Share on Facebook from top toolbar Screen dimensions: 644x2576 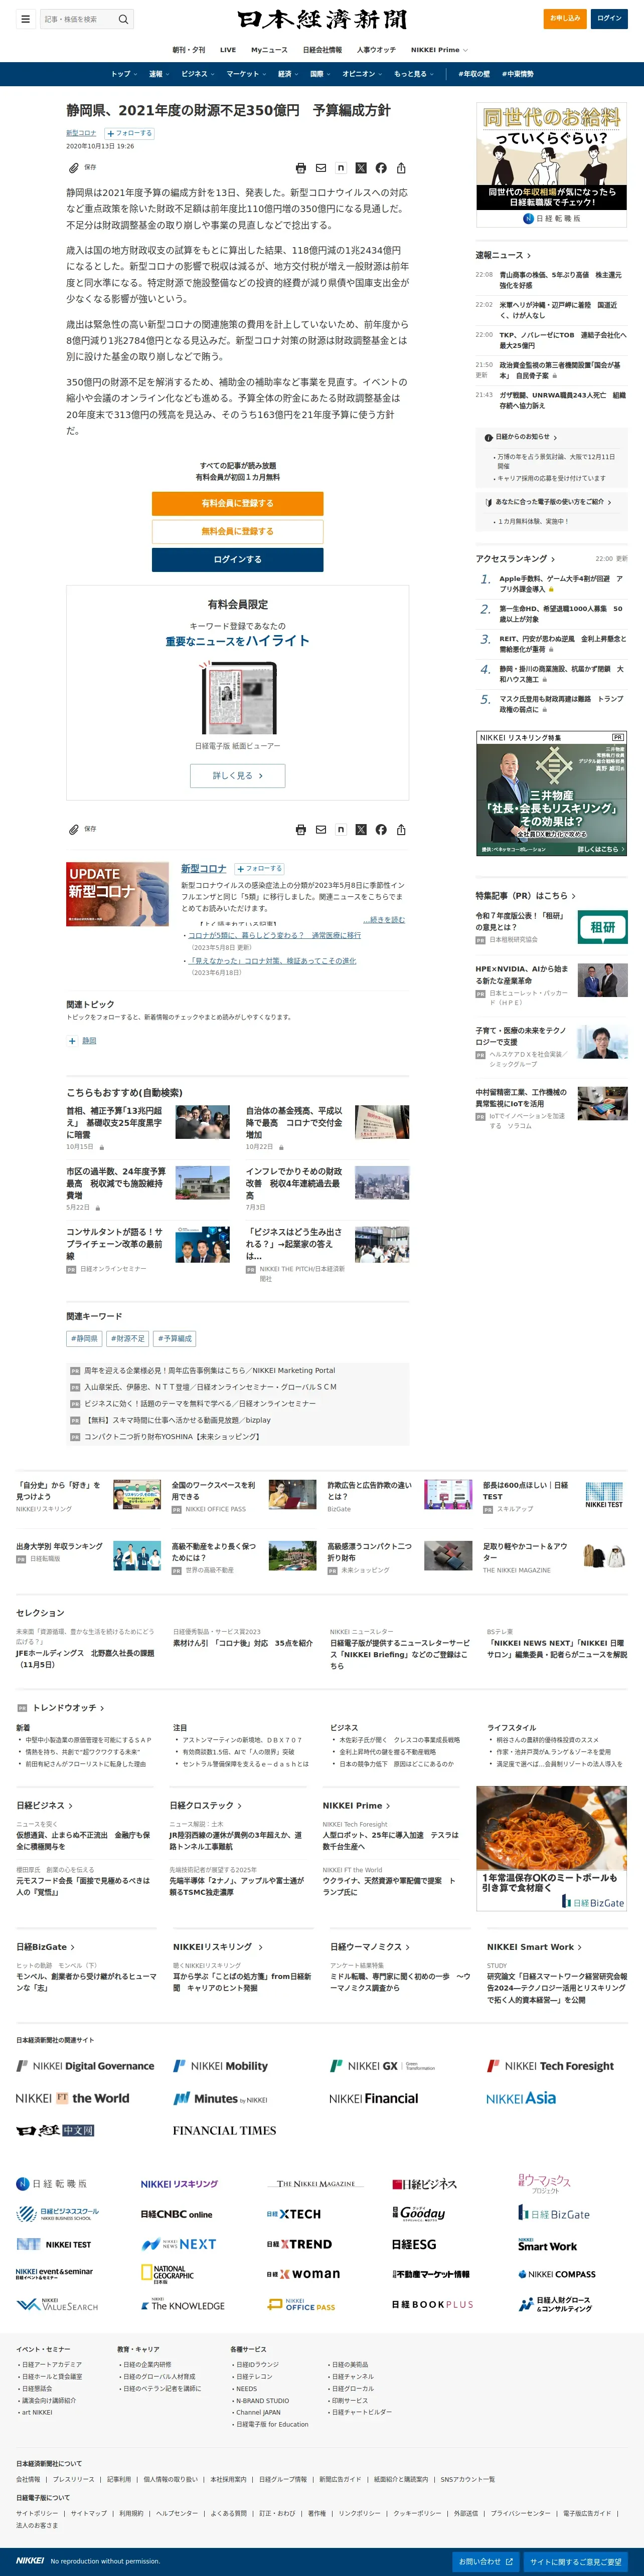tap(381, 168)
